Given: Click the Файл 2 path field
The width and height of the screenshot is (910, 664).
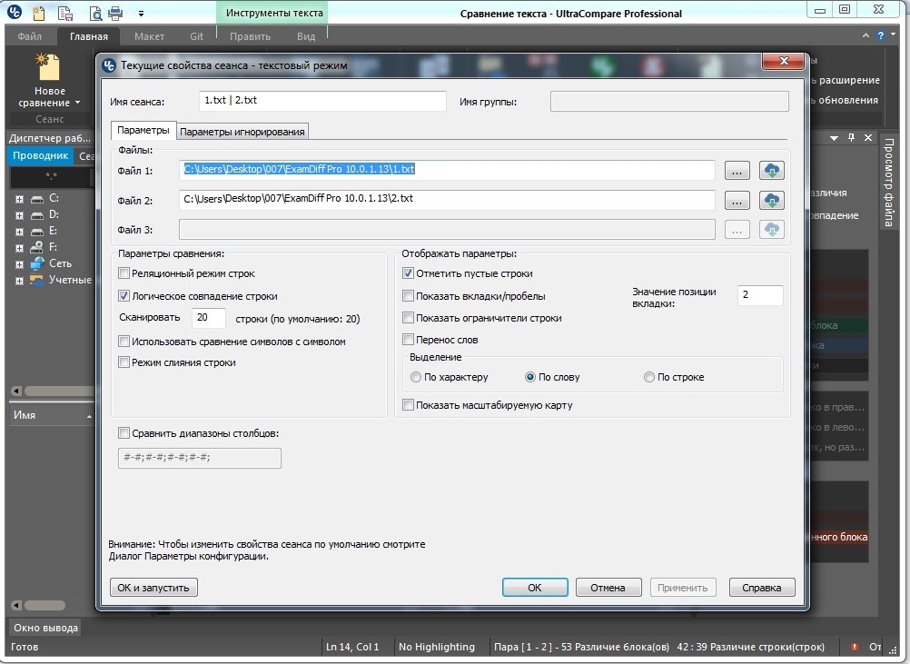Looking at the screenshot, I should [447, 199].
